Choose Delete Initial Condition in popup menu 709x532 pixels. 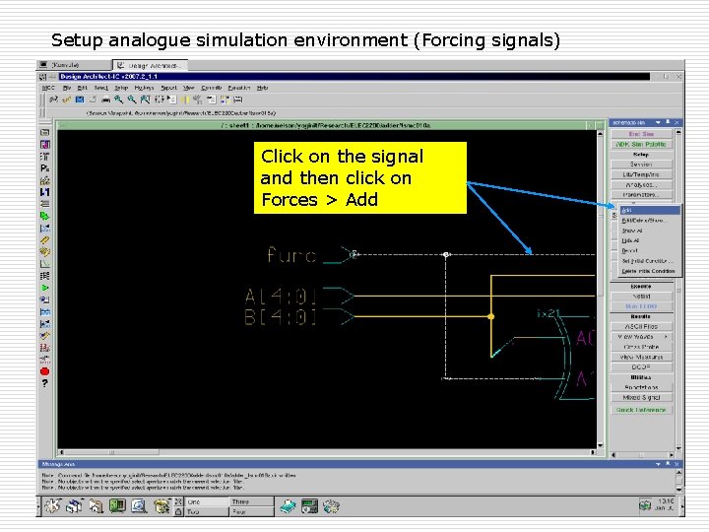click(x=648, y=271)
